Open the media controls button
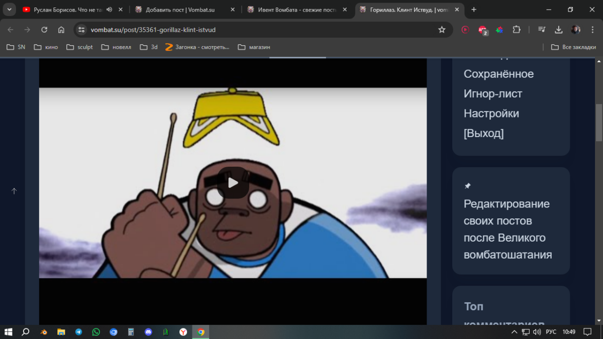Screen dimensions: 603x339 [x=542, y=30]
